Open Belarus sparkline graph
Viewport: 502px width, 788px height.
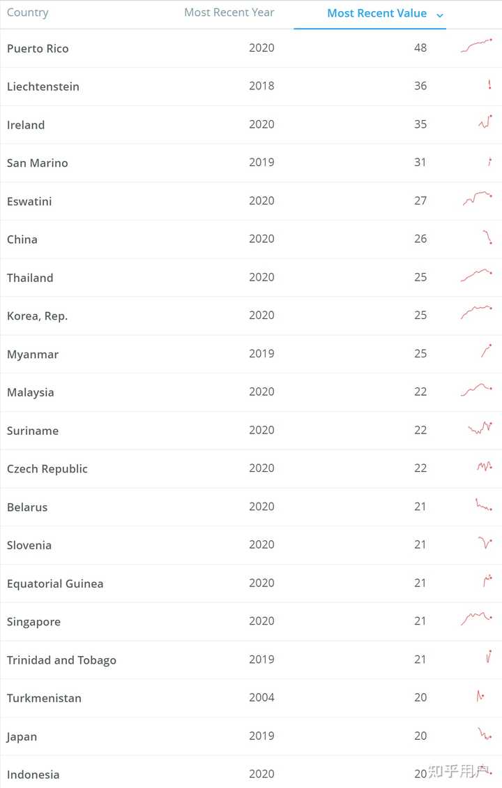click(484, 504)
